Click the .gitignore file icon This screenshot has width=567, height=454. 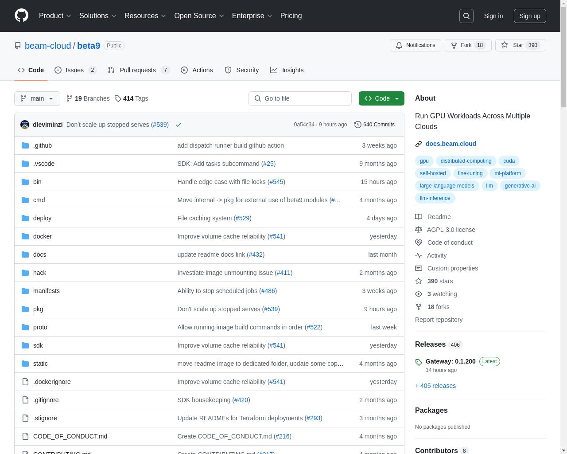[x=25, y=400]
